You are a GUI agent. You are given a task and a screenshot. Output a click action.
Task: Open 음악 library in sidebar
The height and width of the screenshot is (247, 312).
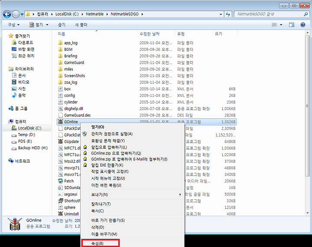(19, 95)
